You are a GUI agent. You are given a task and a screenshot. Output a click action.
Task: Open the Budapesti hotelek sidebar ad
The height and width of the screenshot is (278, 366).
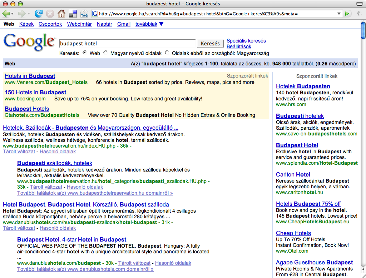pyautogui.click(x=300, y=116)
